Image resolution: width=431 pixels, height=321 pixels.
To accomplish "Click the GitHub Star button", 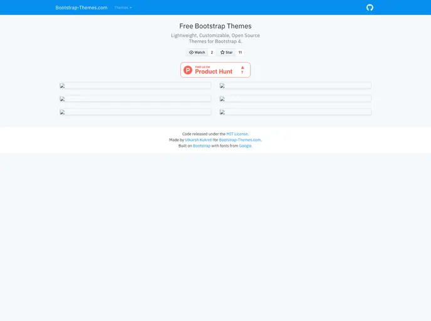I will click(227, 52).
